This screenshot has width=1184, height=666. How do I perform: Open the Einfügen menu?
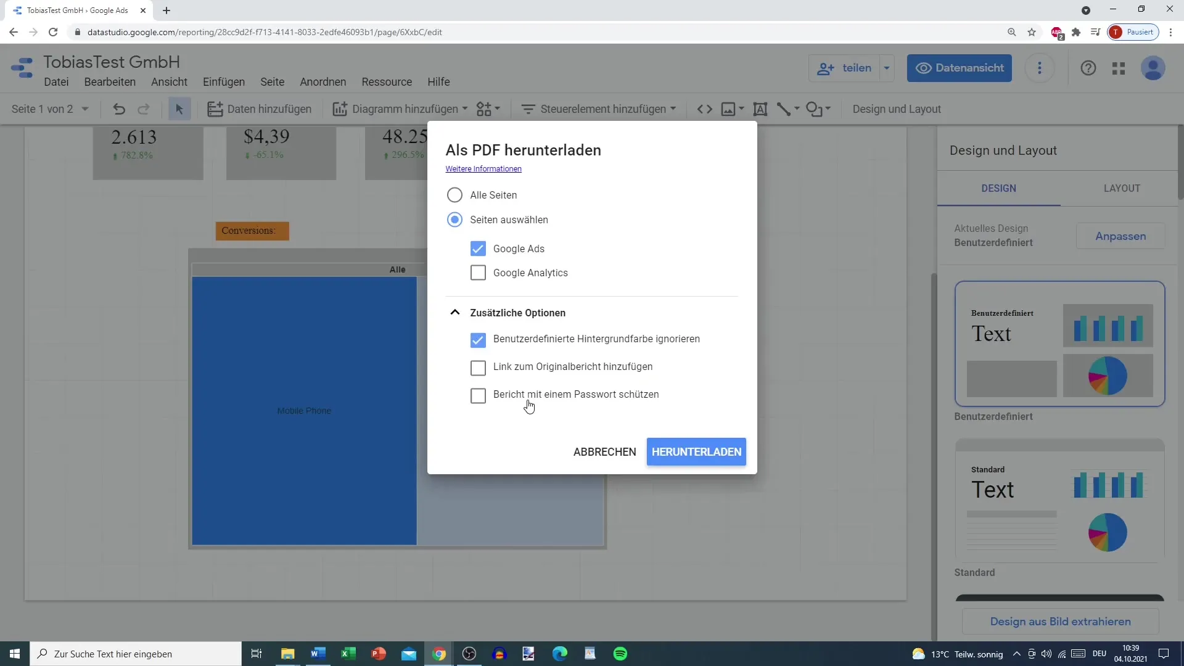click(x=224, y=82)
